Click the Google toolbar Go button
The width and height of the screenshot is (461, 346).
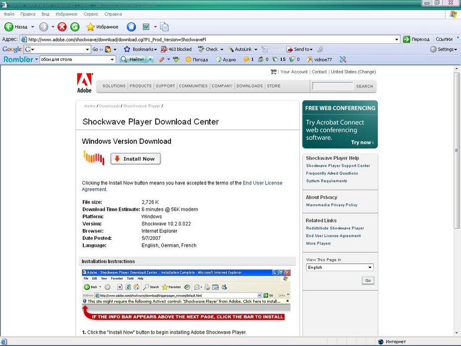tap(95, 49)
